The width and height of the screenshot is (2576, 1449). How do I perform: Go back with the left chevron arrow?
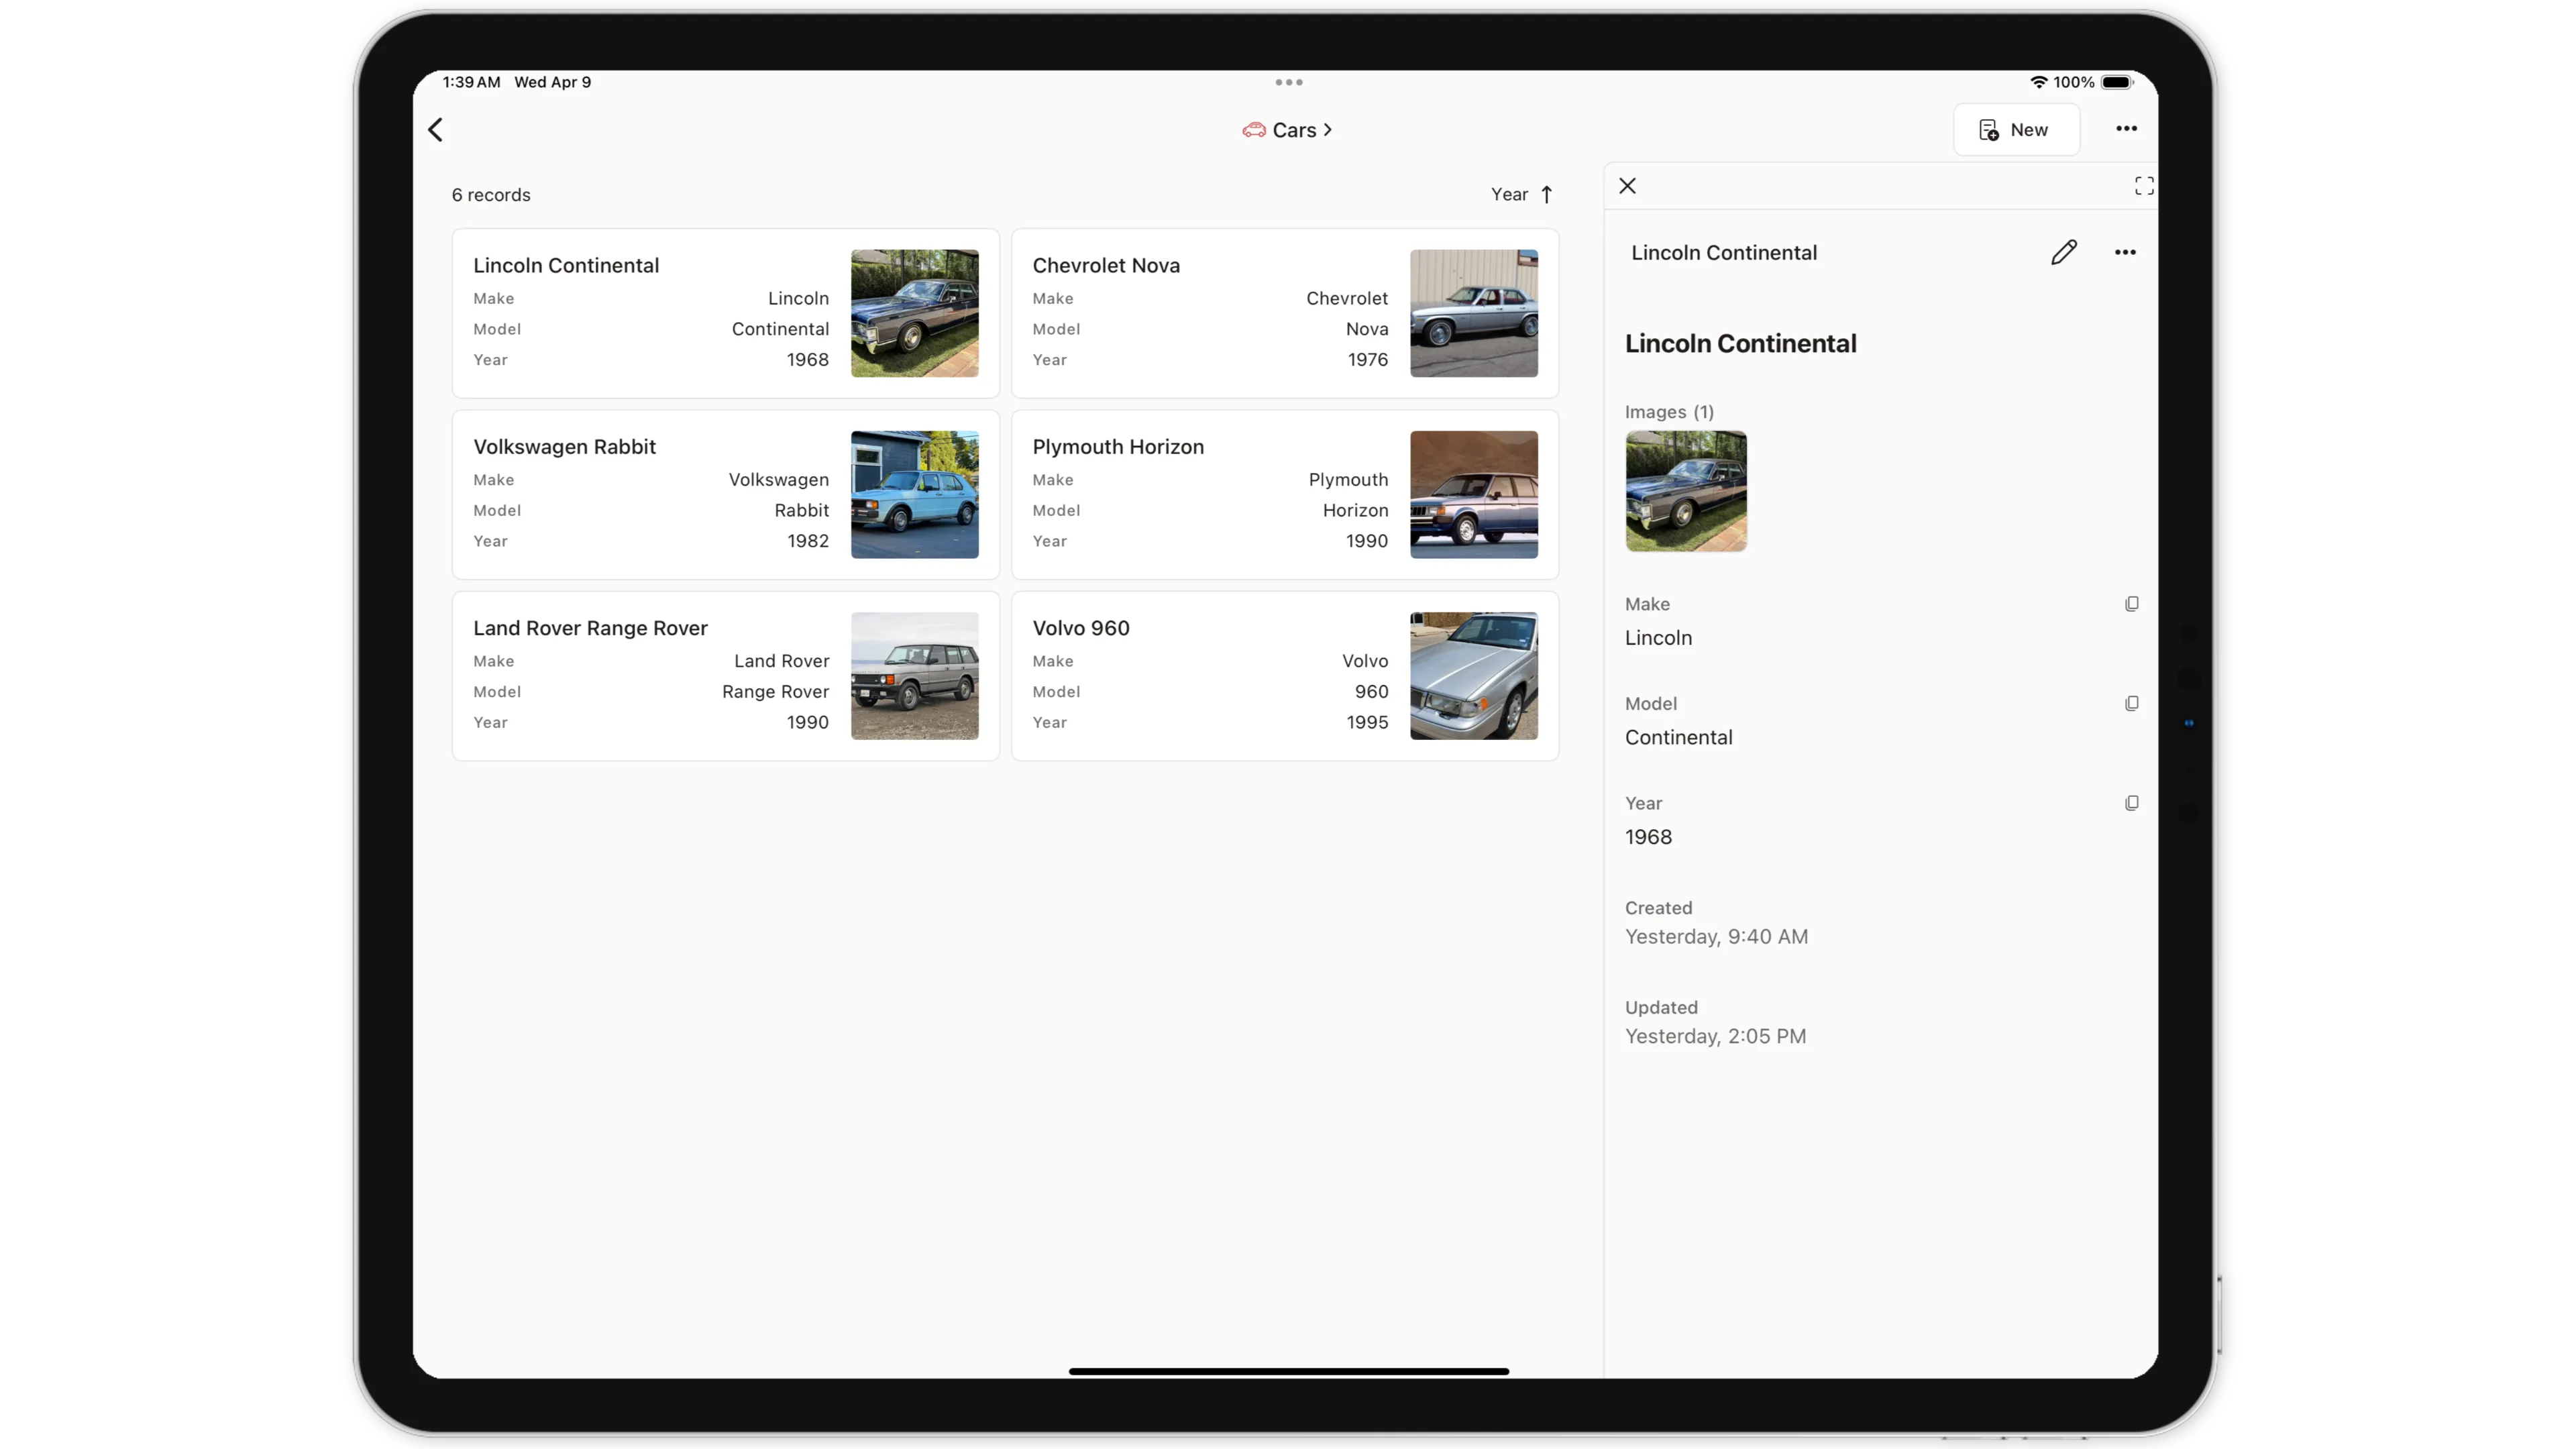[435, 130]
